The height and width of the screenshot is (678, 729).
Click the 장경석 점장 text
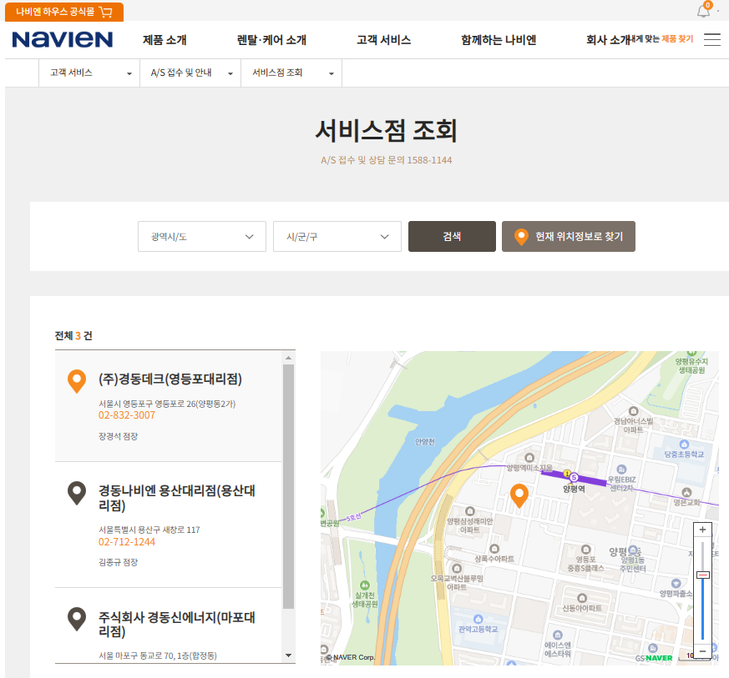[118, 436]
